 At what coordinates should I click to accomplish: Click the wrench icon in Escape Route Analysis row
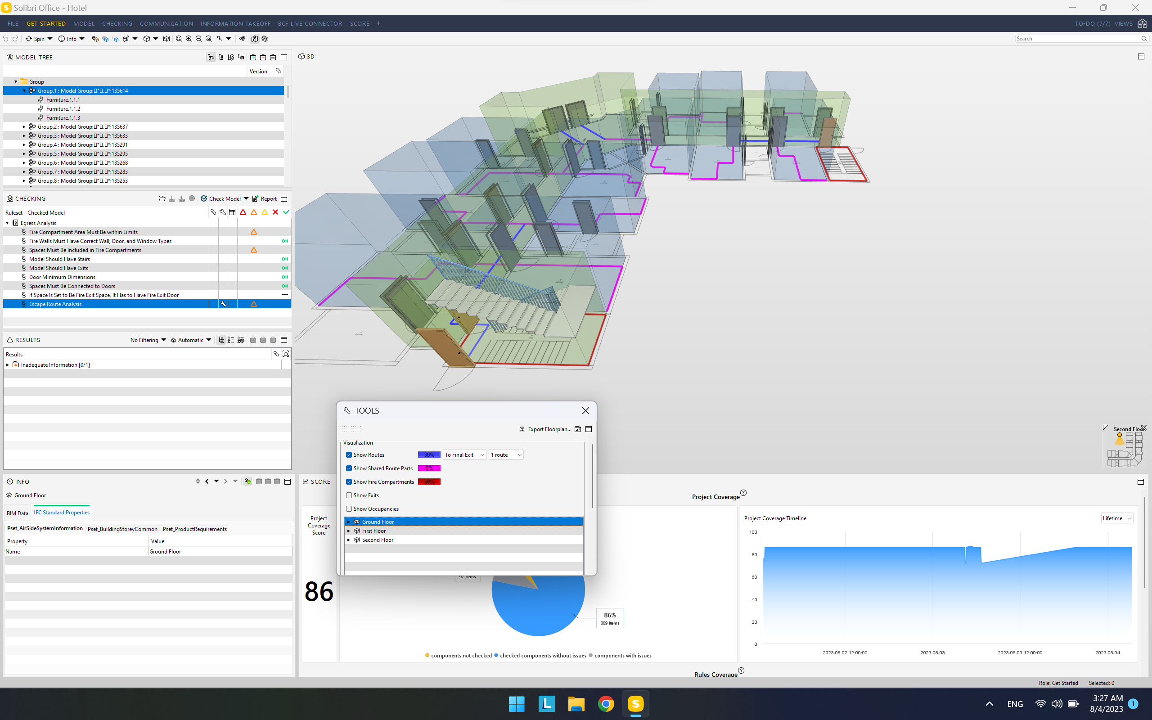tap(223, 304)
